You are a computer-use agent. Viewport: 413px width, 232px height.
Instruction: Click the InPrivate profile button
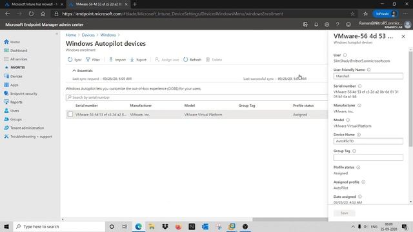pos(385,14)
